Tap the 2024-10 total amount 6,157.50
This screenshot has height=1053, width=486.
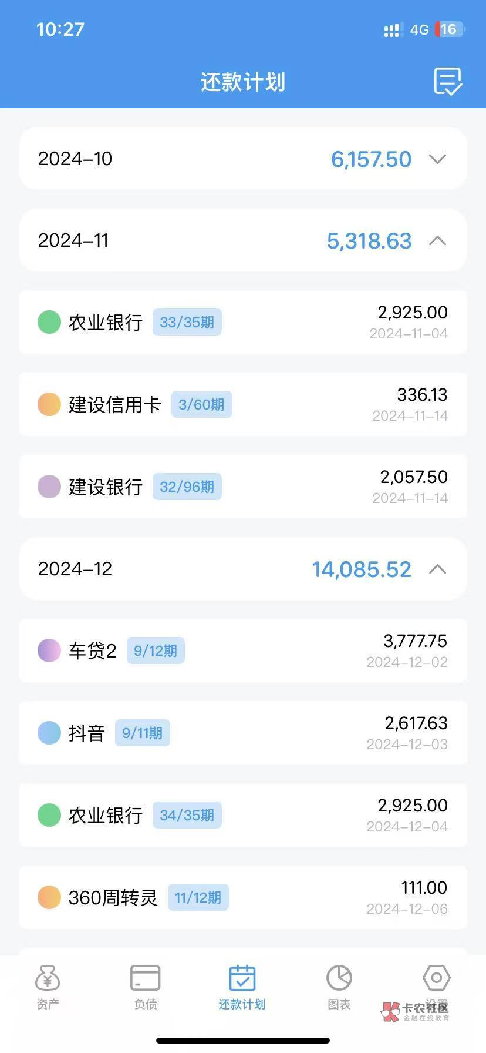[371, 159]
